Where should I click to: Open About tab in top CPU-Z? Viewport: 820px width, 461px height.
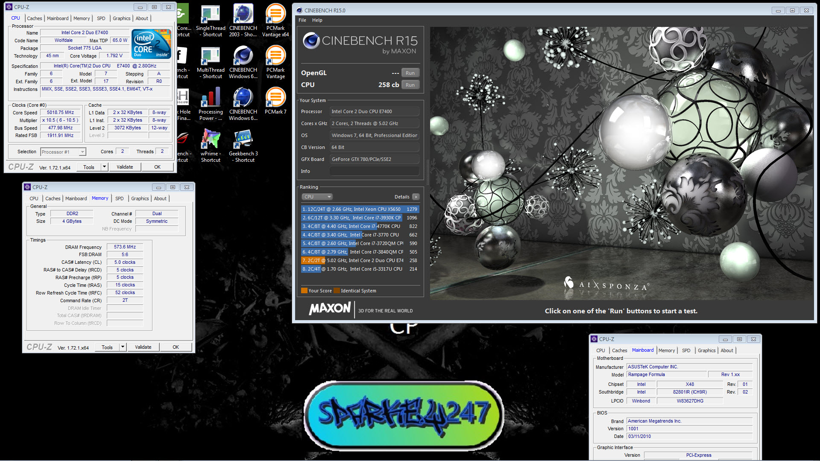point(142,18)
